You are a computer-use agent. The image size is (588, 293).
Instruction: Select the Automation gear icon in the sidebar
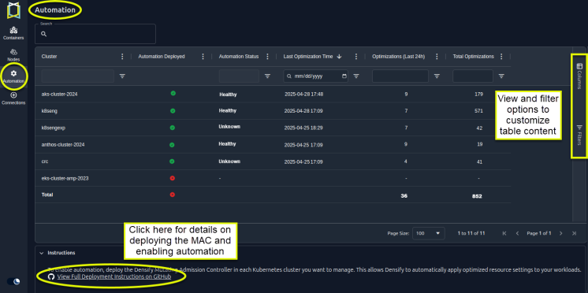(13, 73)
